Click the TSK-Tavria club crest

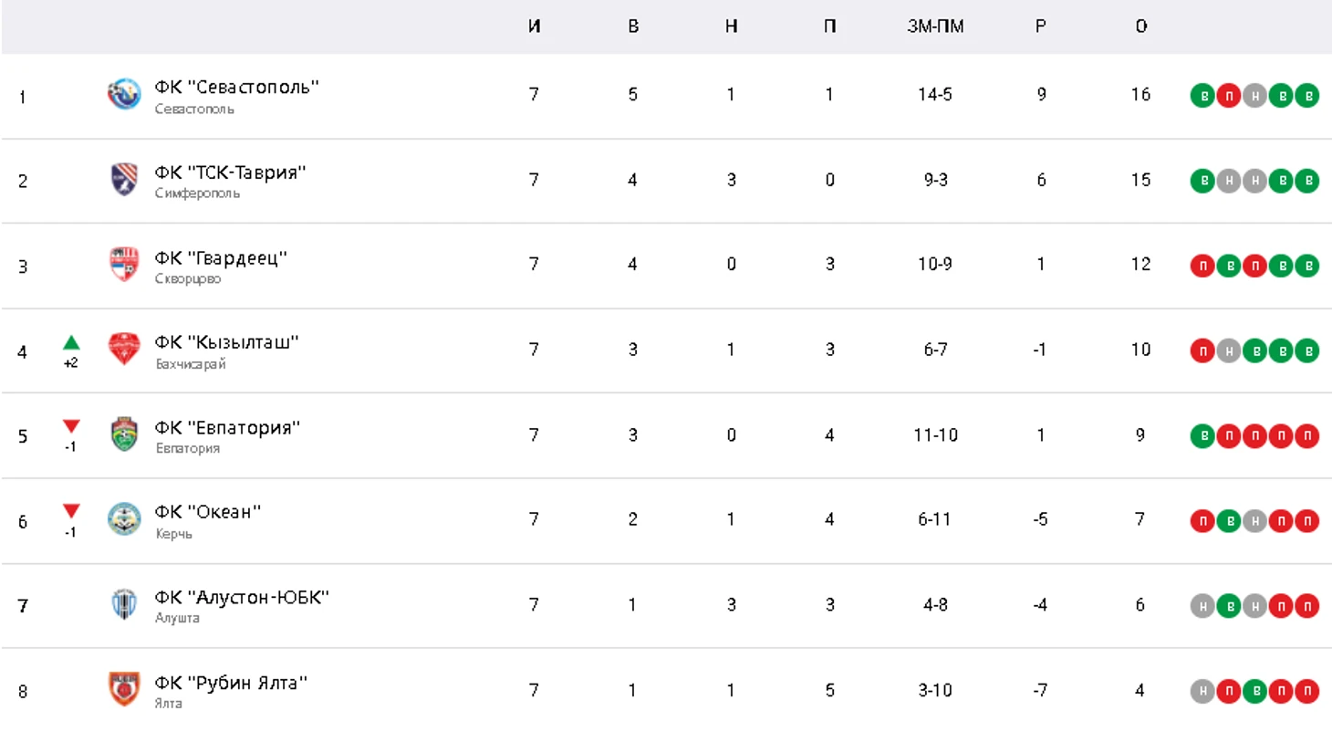[124, 180]
